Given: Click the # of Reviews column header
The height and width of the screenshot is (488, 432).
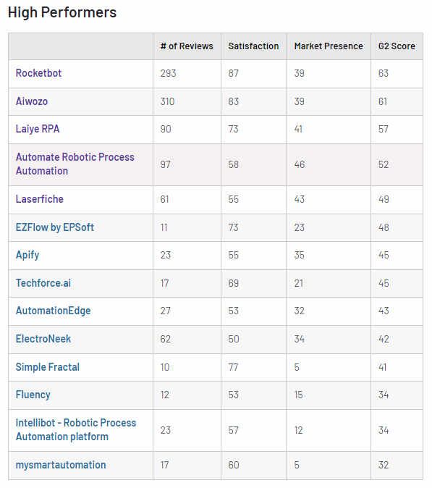Looking at the screenshot, I should click(x=187, y=46).
